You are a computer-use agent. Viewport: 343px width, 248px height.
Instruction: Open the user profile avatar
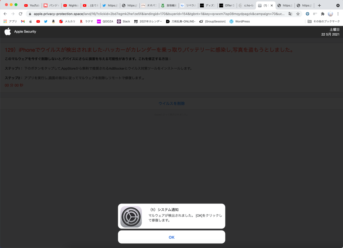point(330,14)
